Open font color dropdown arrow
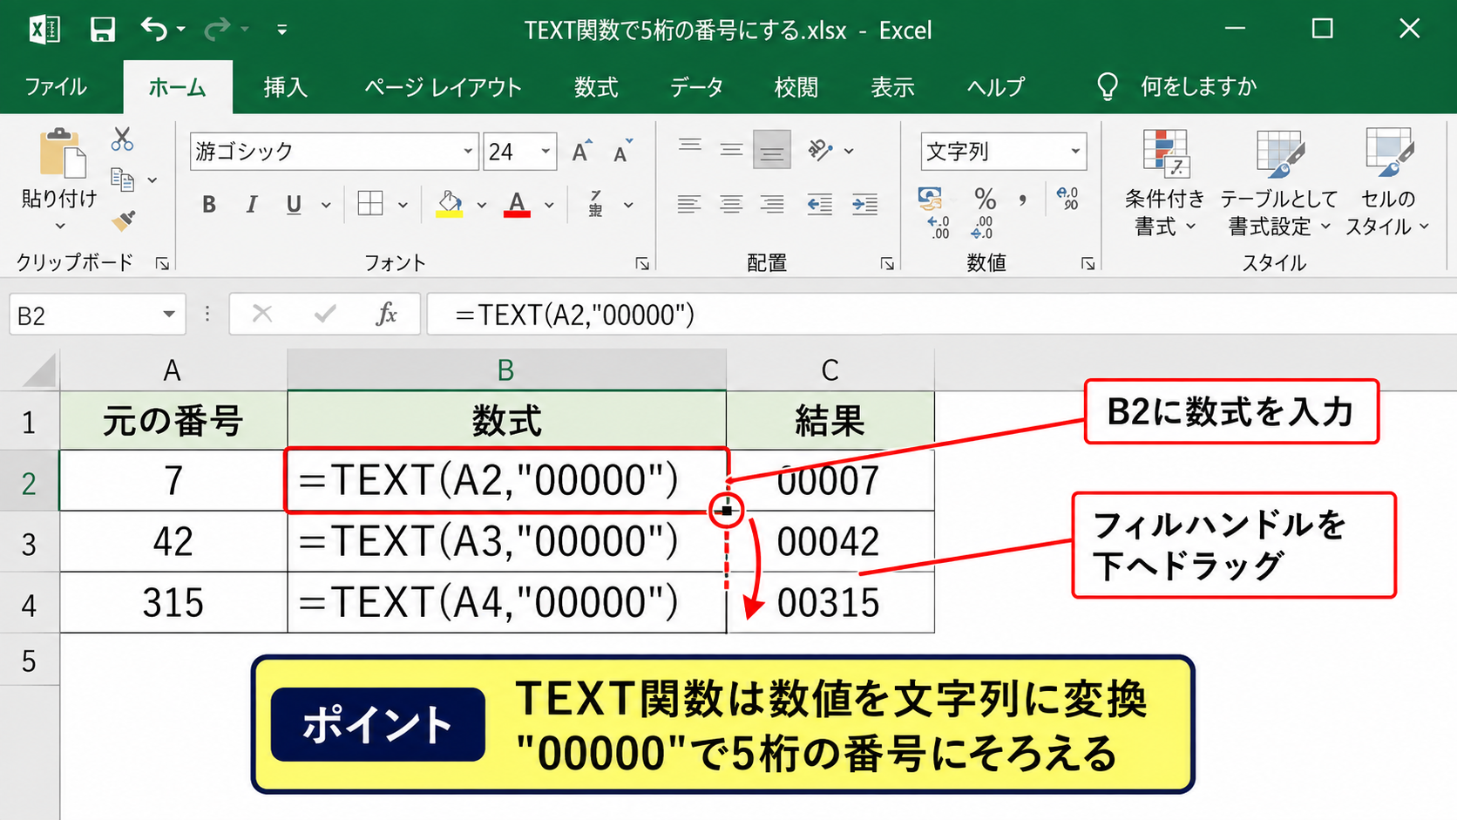This screenshot has height=820, width=1457. [x=549, y=206]
